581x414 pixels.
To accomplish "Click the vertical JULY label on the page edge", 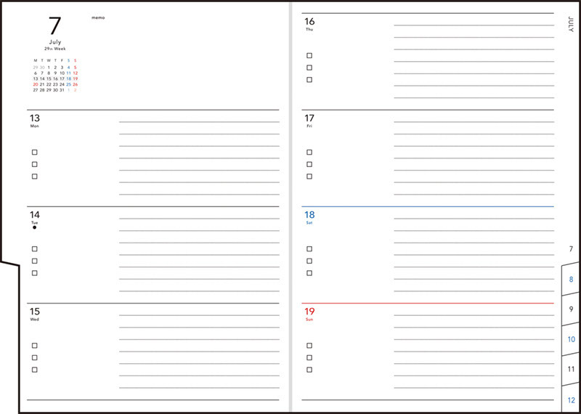I will click(571, 24).
